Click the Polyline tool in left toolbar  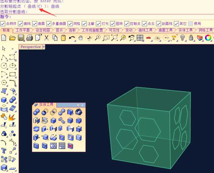4,57
